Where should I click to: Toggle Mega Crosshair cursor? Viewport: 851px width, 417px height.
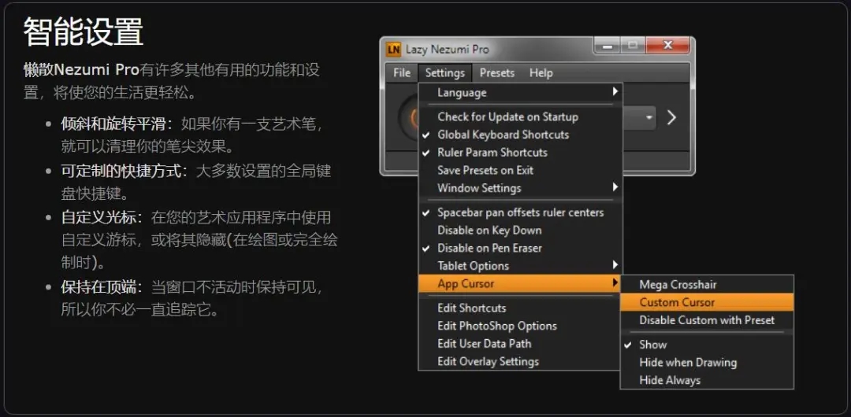(x=707, y=285)
